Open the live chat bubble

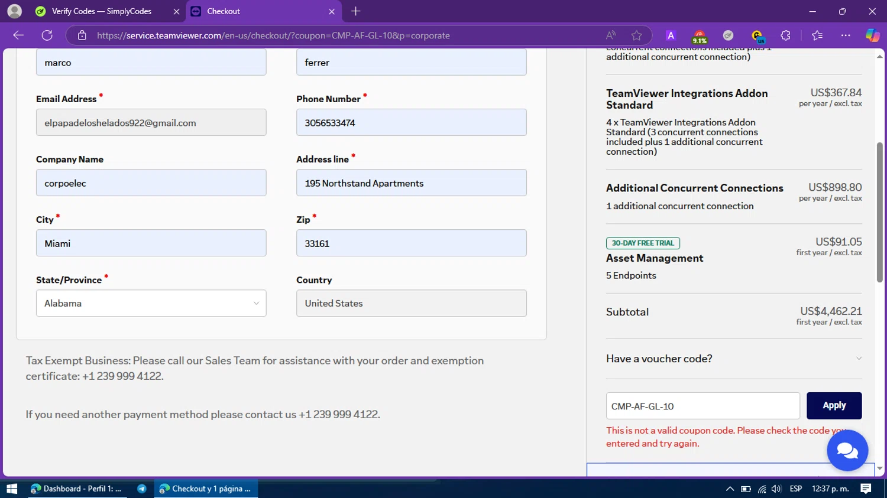point(847,451)
